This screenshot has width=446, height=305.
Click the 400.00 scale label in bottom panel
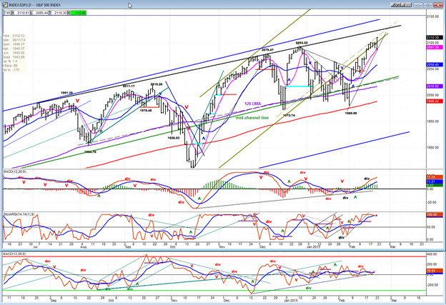(432, 254)
